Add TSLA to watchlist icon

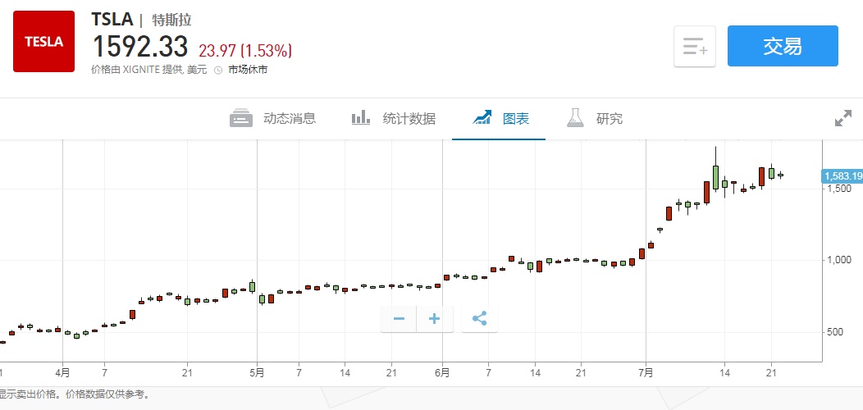pos(695,46)
